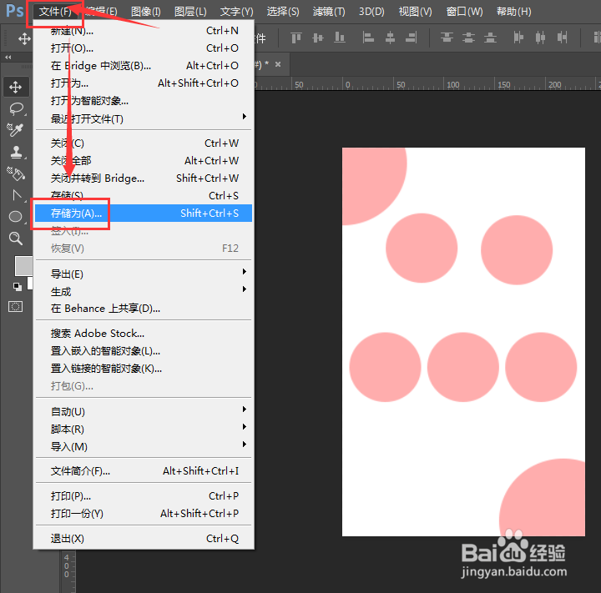
Task: Choose 置入嵌入的智能对象(L)... item
Action: coord(144,351)
